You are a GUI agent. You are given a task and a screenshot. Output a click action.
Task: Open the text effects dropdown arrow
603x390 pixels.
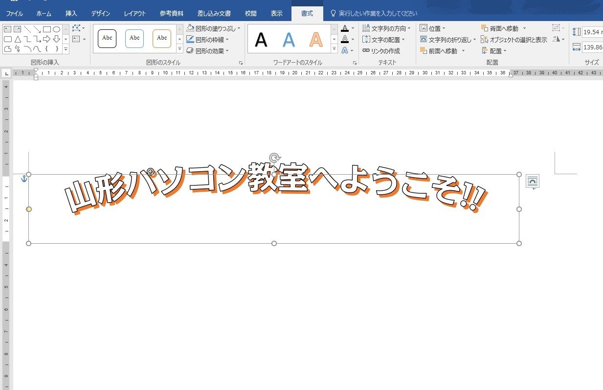[x=353, y=51]
